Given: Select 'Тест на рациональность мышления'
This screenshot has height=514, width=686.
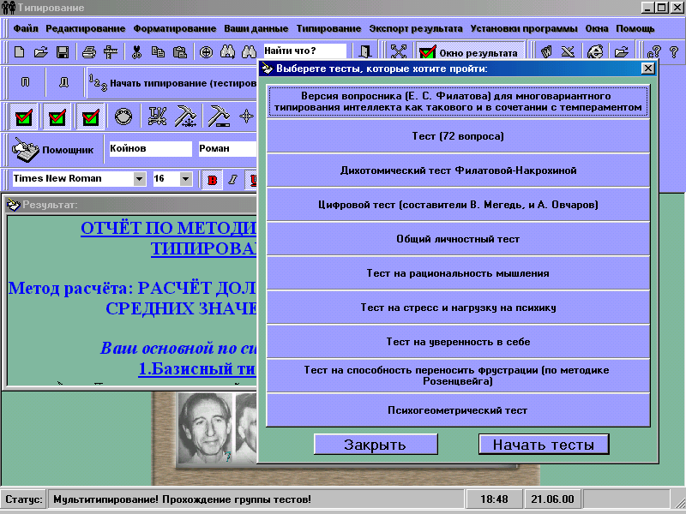Looking at the screenshot, I should coord(458,273).
